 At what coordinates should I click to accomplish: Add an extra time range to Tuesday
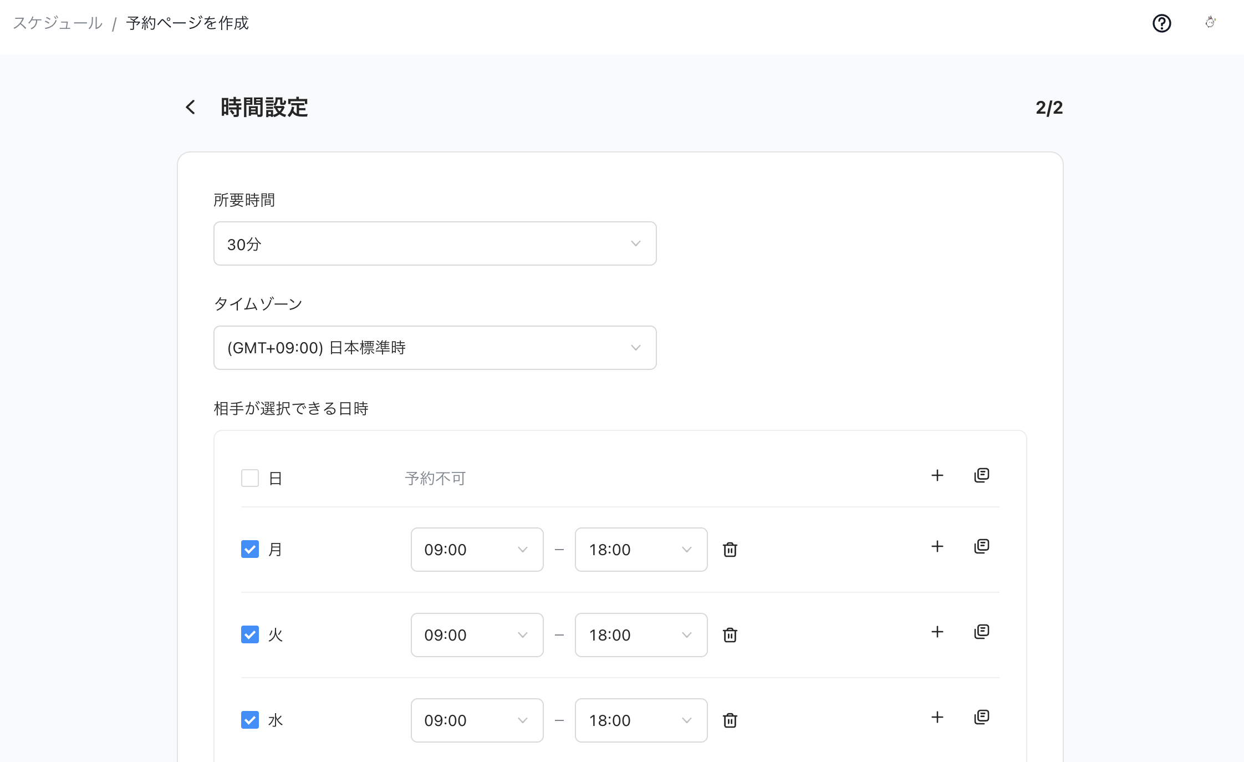coord(937,632)
